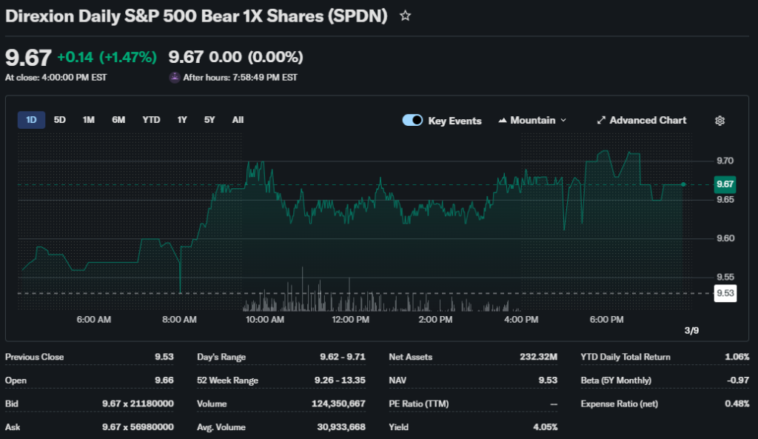Select the 1D time range tab
Viewport: 758px width, 439px height.
click(31, 120)
